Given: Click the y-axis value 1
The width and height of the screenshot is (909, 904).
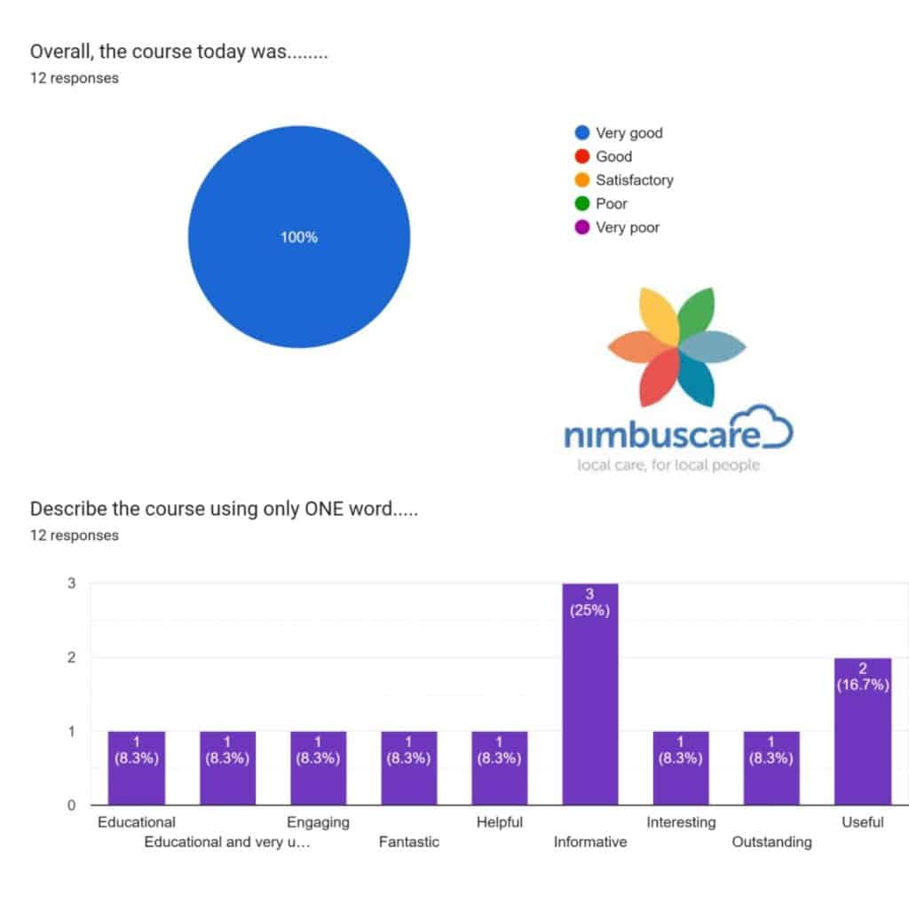Looking at the screenshot, I should click(71, 732).
